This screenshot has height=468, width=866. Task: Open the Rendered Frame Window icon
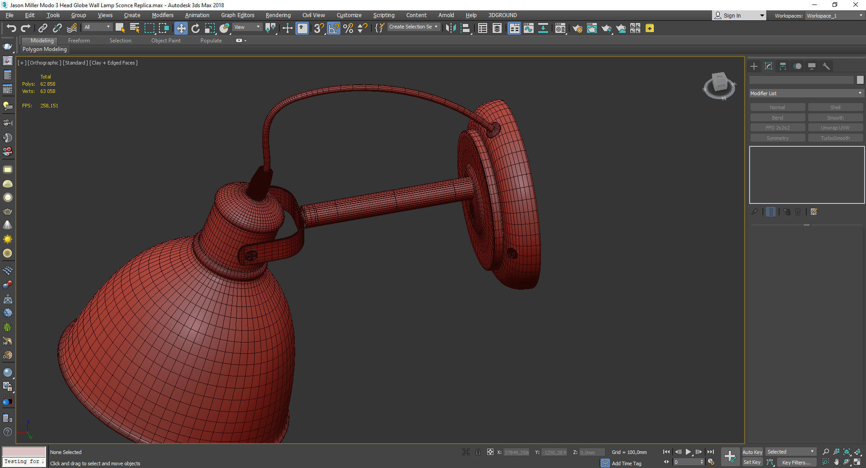click(x=592, y=28)
